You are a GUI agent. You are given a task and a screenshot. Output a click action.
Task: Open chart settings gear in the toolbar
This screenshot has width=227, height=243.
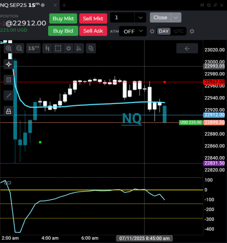69,48
